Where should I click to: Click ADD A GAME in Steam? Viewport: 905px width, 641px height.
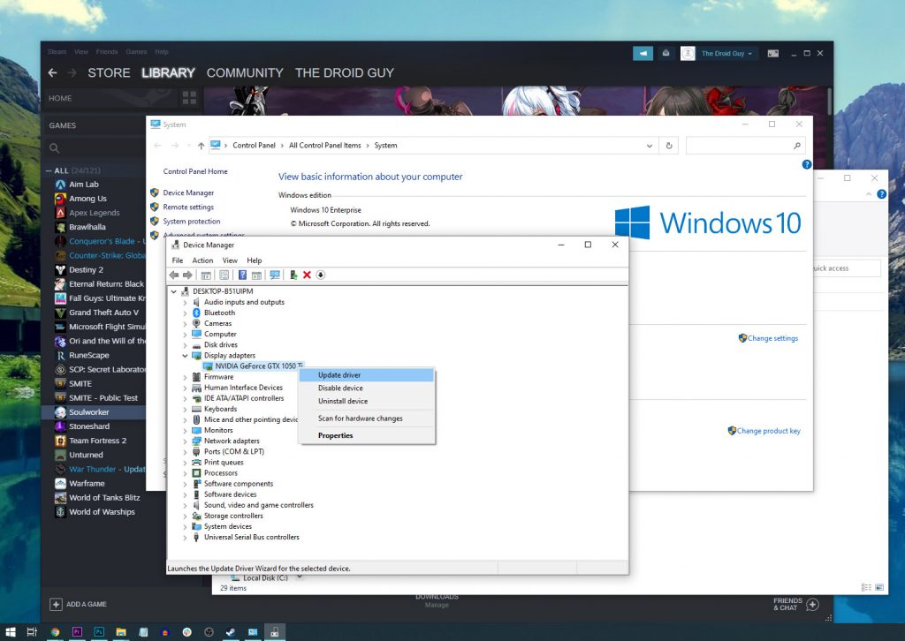pos(87,604)
